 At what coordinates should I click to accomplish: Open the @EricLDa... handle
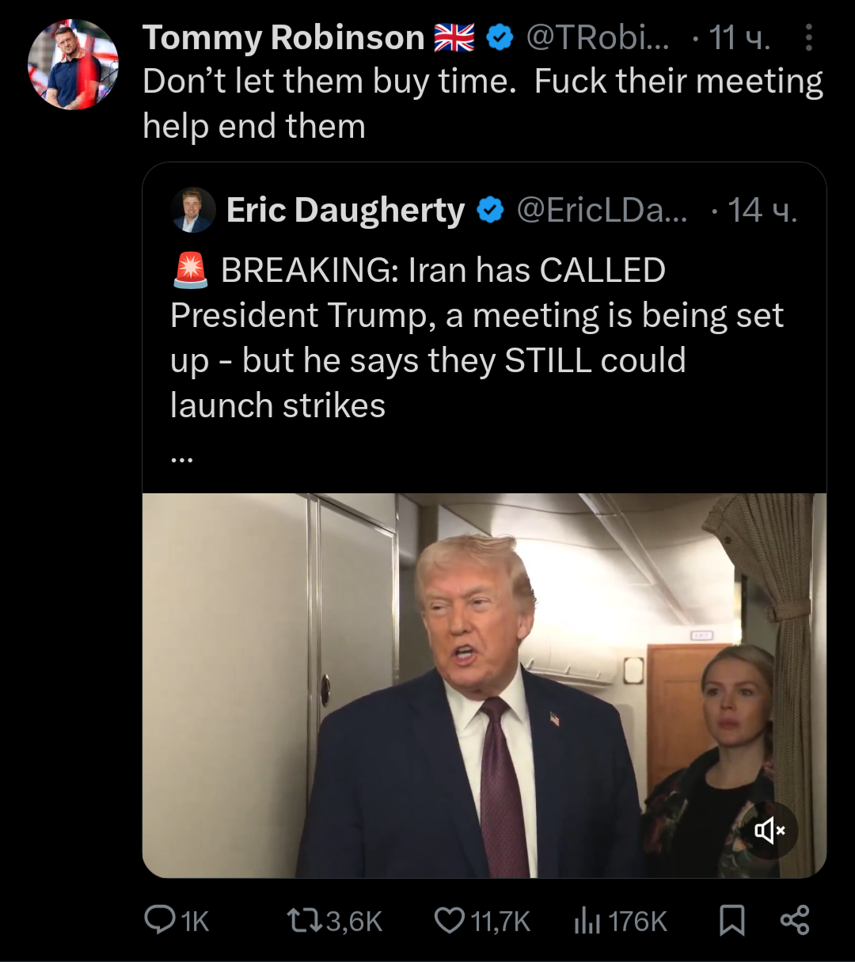tap(602, 210)
